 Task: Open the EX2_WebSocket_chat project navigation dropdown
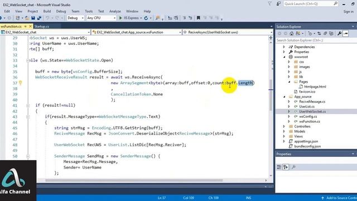[x=45, y=32]
